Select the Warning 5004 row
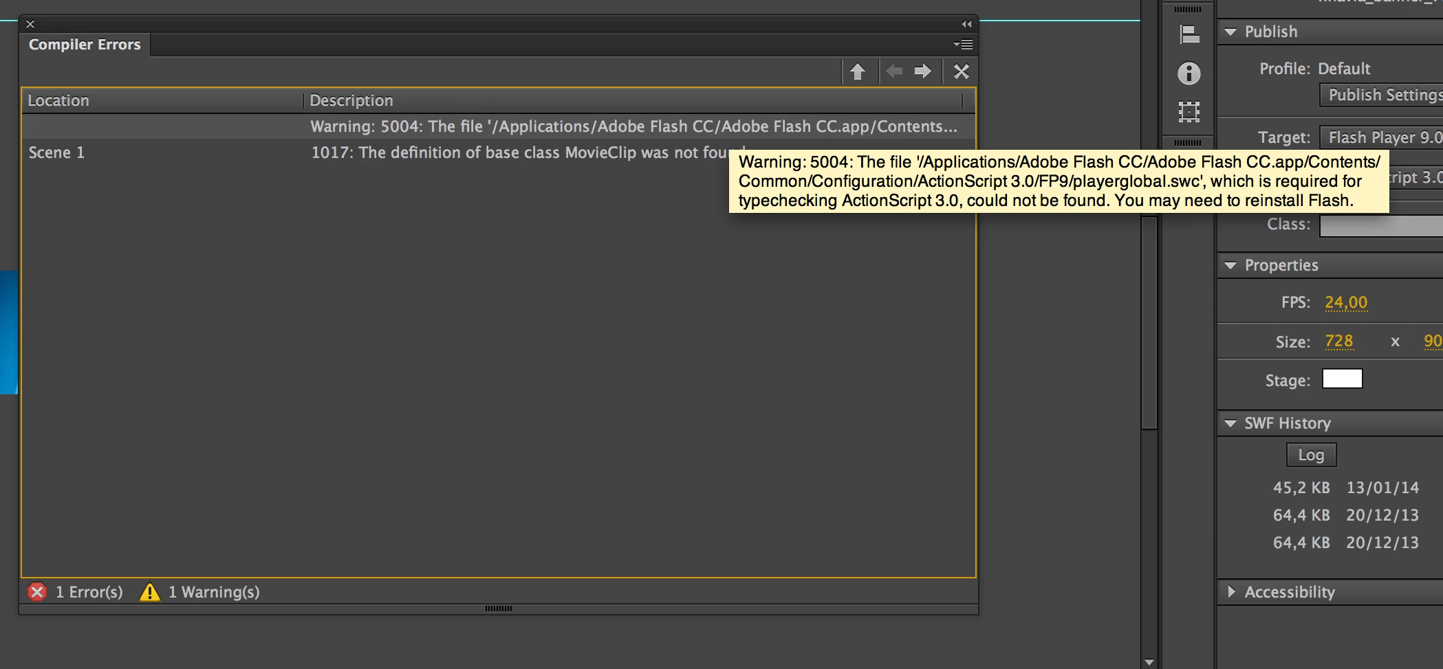Viewport: 1443px width, 669px height. point(498,126)
